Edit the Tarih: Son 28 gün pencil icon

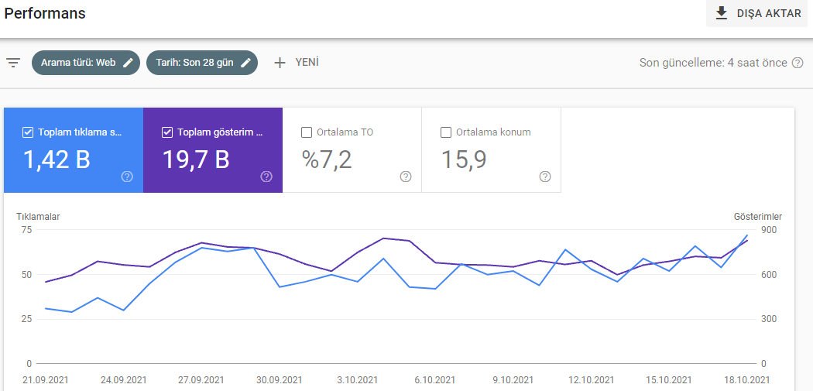tap(245, 63)
